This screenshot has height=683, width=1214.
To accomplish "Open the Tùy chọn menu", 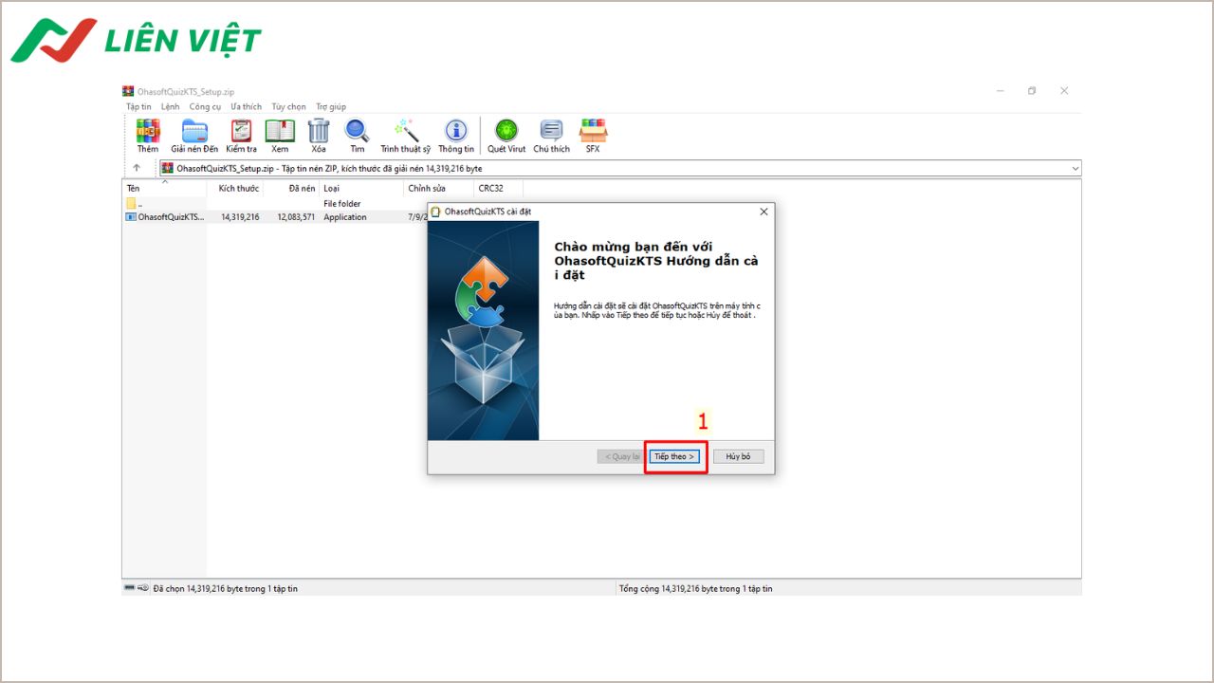I will 288,107.
